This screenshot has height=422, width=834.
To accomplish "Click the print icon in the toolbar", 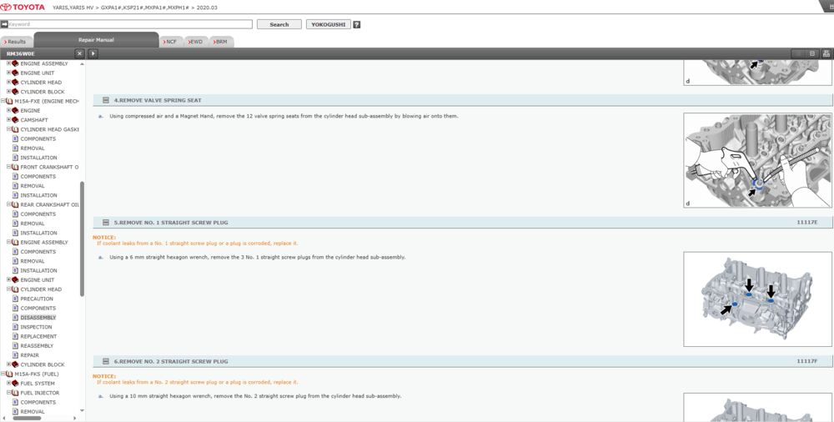I will (826, 53).
